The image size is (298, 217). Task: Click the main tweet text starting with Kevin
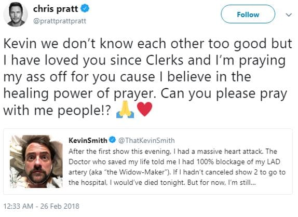[147, 77]
